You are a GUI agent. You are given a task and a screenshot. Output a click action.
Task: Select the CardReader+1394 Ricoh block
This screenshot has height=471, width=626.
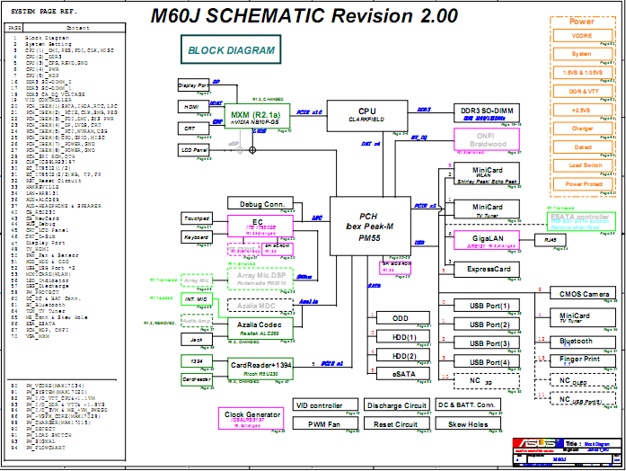[260, 369]
